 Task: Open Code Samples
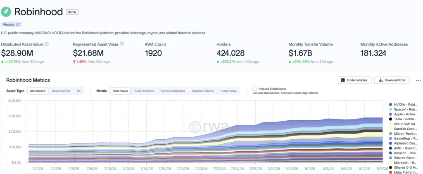coord(354,80)
